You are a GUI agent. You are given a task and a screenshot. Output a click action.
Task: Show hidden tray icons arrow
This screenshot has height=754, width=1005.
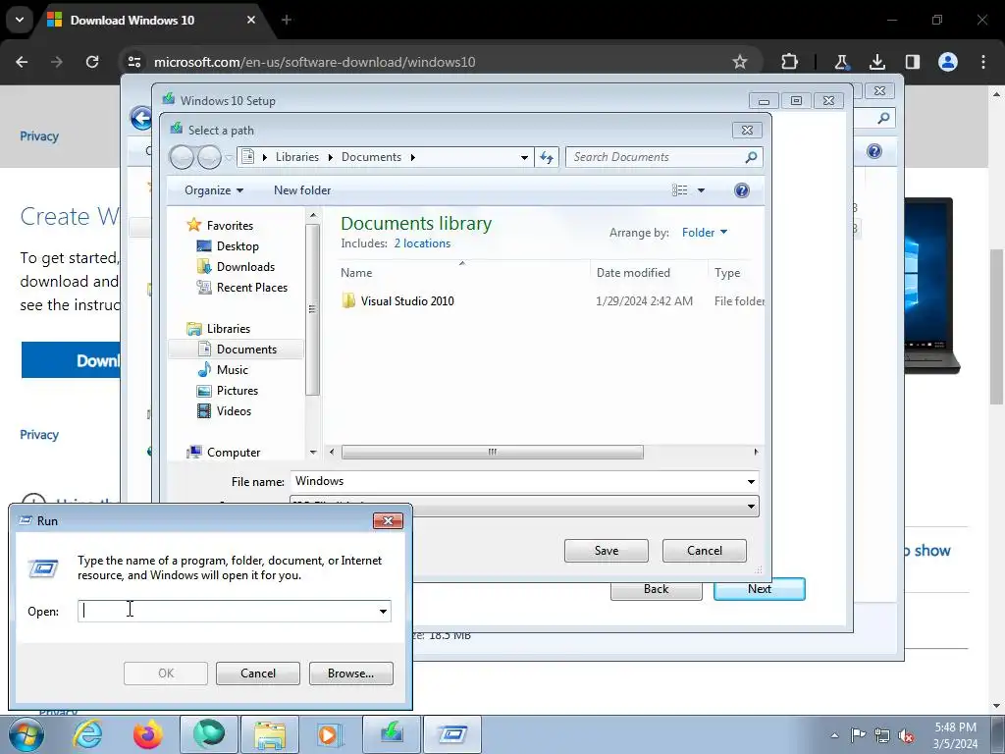[x=834, y=735]
